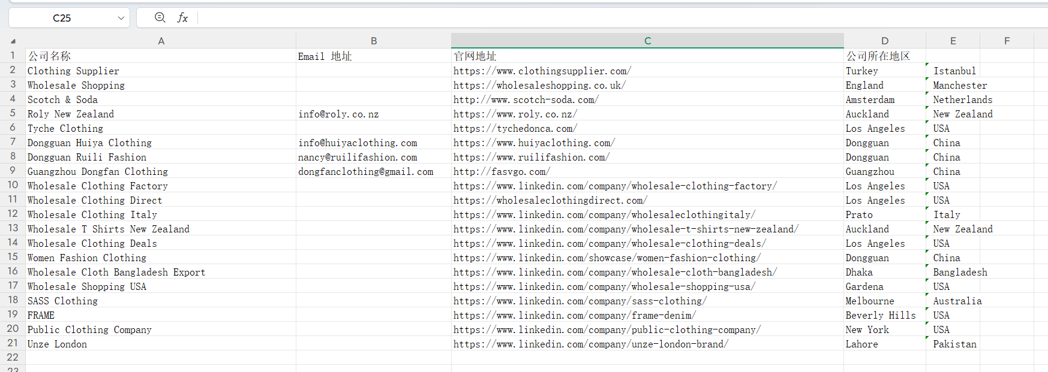Select column A header

161,41
